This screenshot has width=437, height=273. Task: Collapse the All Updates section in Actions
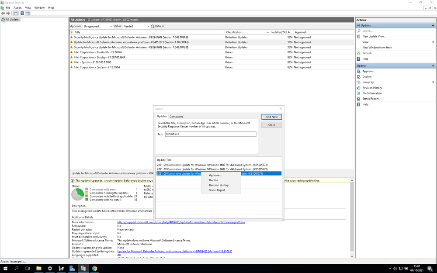[433, 25]
